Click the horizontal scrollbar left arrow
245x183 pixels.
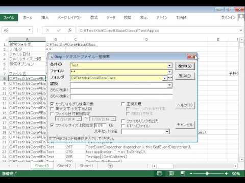point(154,166)
